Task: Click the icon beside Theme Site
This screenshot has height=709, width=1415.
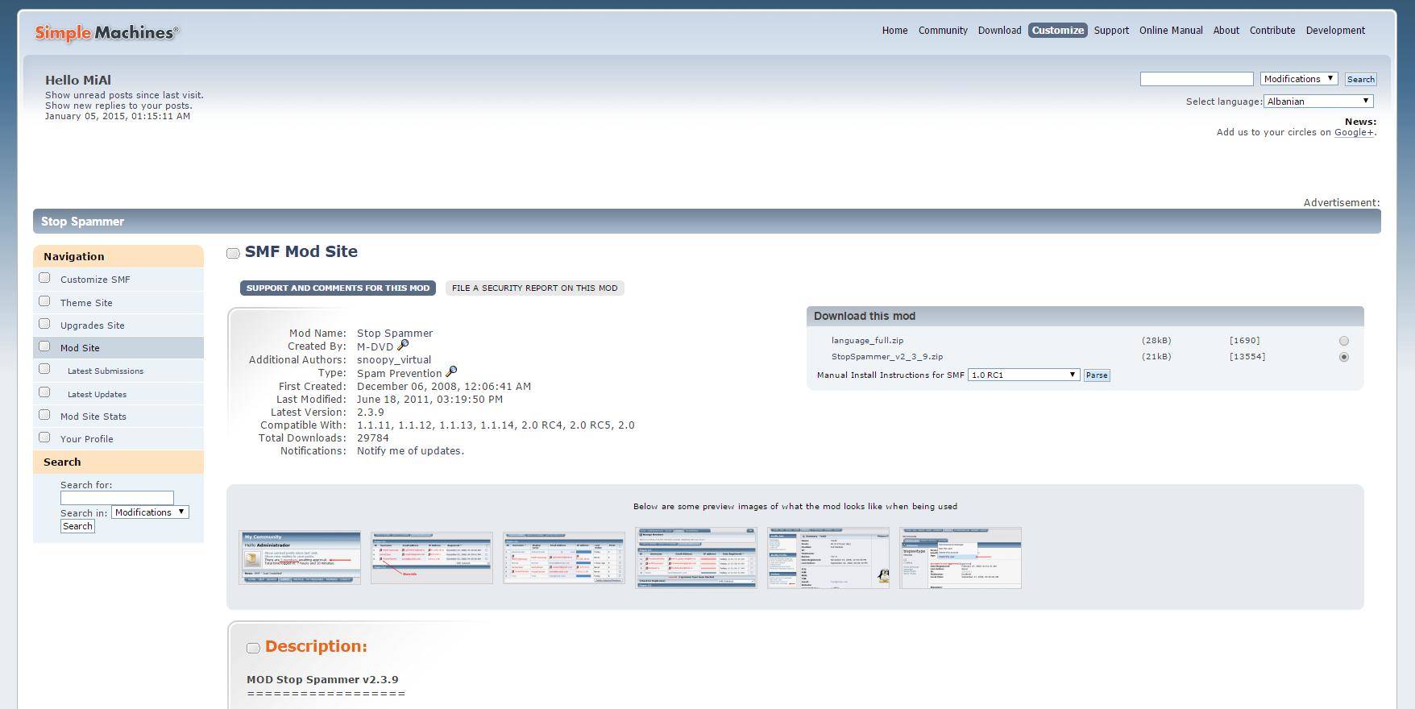Action: tap(44, 301)
